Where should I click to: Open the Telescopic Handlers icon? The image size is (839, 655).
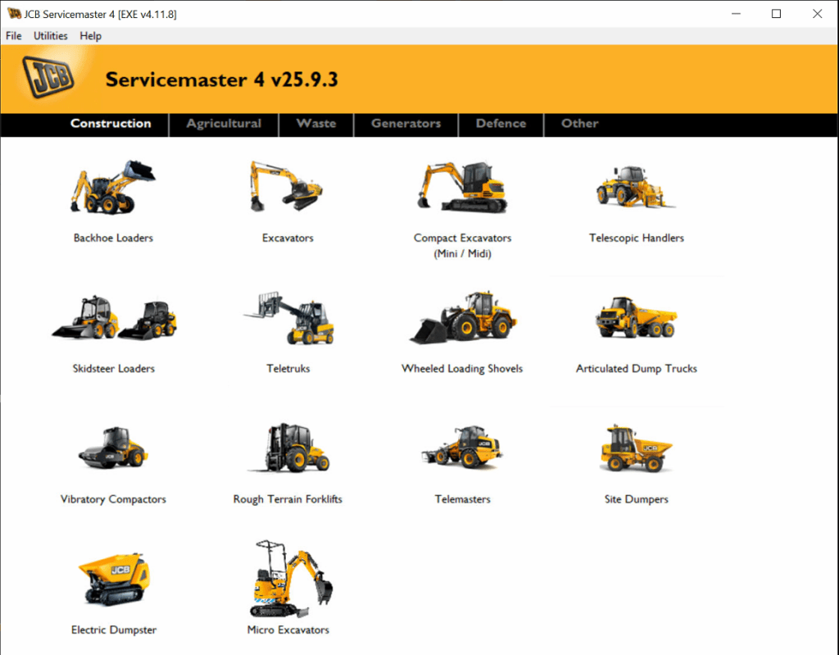point(637,187)
